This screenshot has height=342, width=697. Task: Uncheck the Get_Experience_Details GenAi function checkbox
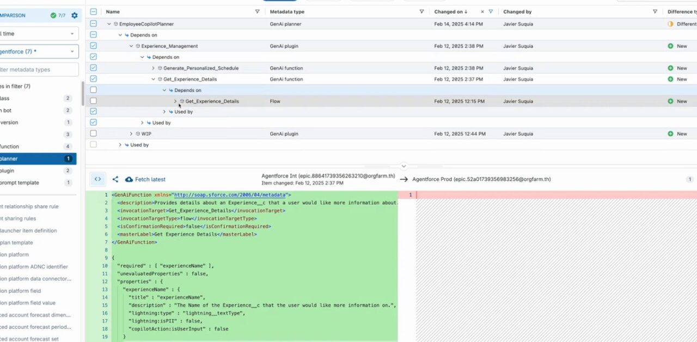[94, 79]
